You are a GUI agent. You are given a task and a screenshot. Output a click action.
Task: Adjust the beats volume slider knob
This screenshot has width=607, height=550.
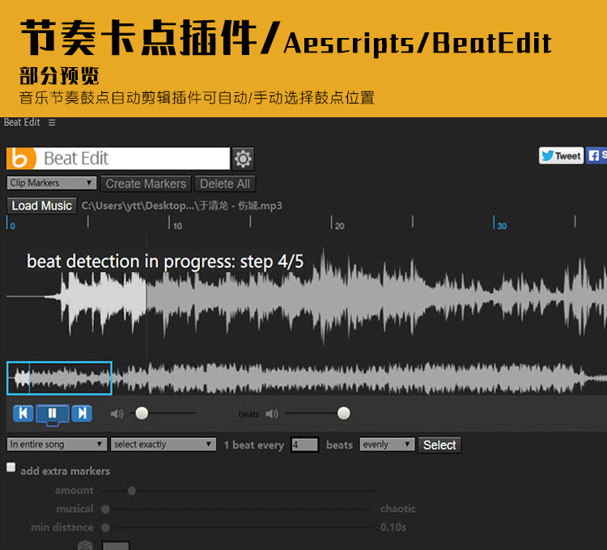tap(343, 413)
